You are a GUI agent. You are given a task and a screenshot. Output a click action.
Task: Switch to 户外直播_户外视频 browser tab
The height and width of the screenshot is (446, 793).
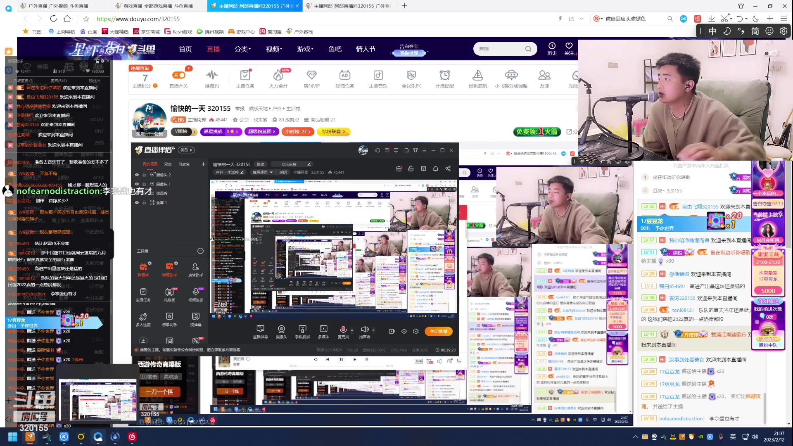(64, 6)
